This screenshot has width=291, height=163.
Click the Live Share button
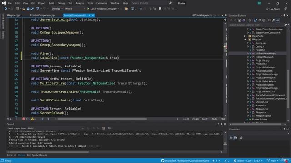pos(272,9)
